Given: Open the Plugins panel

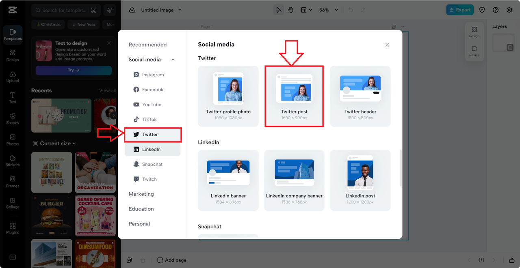Looking at the screenshot, I should point(13,228).
